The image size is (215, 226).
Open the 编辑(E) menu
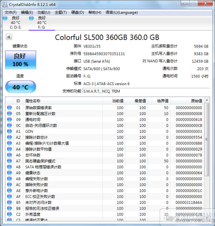(27, 13)
